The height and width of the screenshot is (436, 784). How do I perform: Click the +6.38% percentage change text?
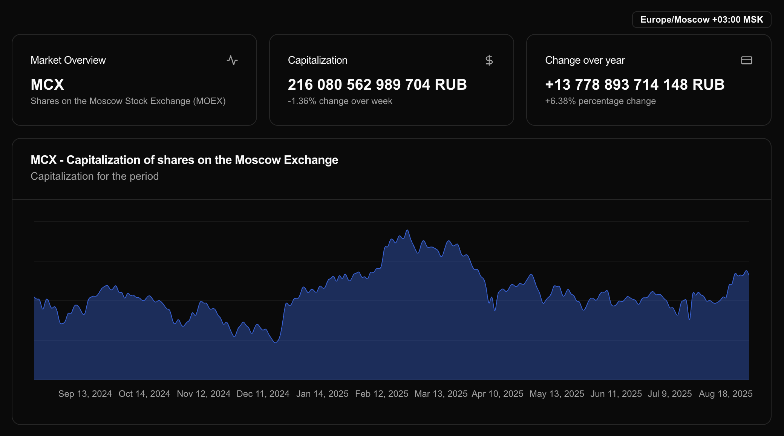(600, 101)
